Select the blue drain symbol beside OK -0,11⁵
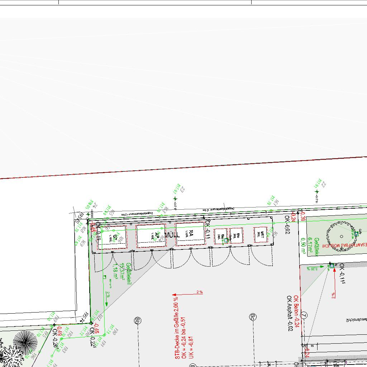Image resolution: width=367 pixels, height=367 pixels. (x=332, y=266)
